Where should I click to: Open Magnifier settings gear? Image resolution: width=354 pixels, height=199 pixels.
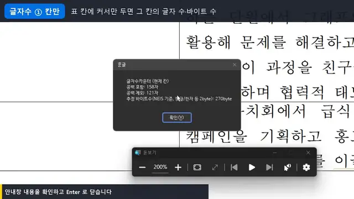[x=306, y=167]
